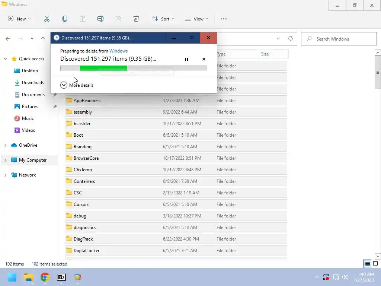Click the assembly folder icon
This screenshot has width=381, height=286.
pyautogui.click(x=69, y=112)
